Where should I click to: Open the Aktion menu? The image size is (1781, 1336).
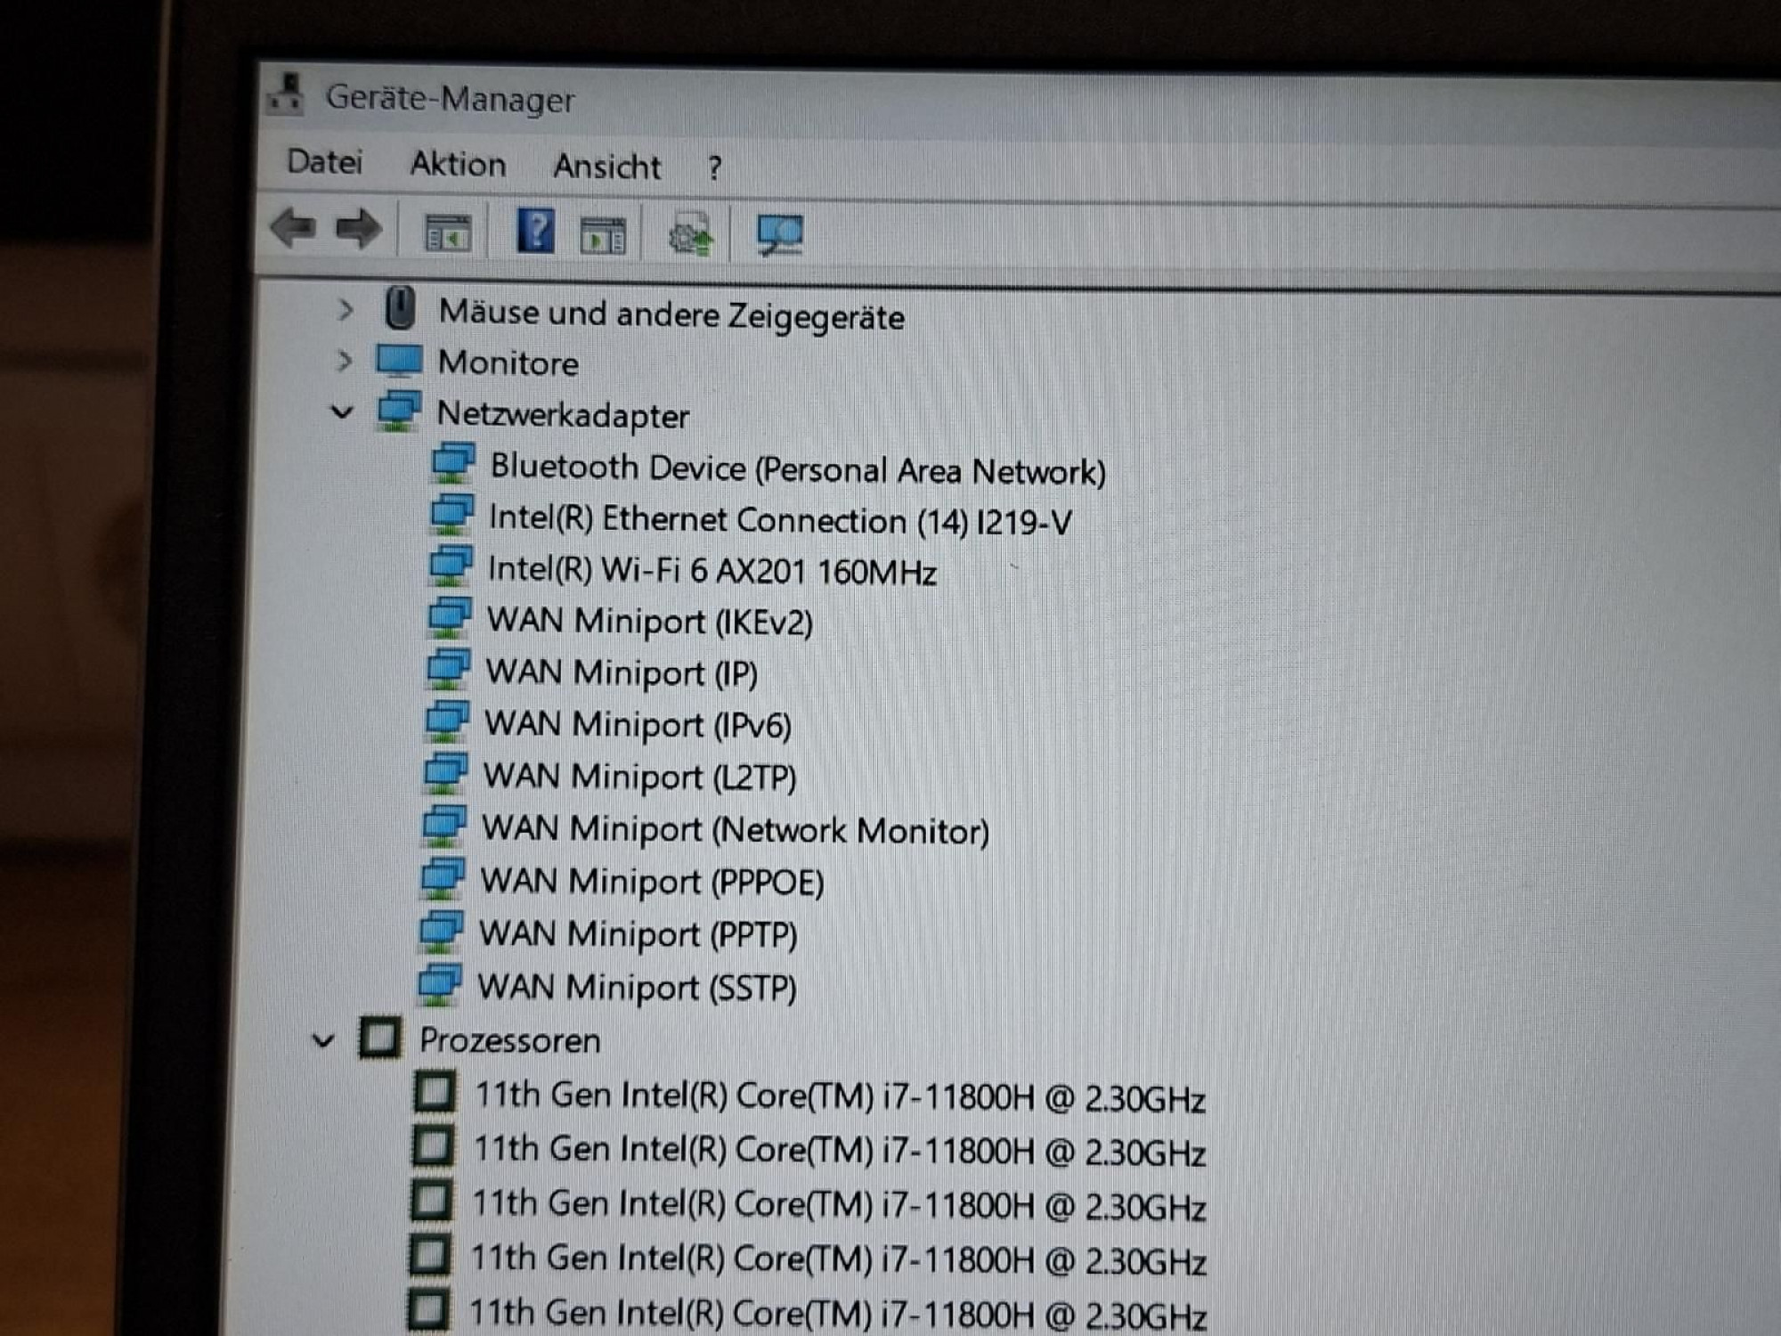click(458, 165)
